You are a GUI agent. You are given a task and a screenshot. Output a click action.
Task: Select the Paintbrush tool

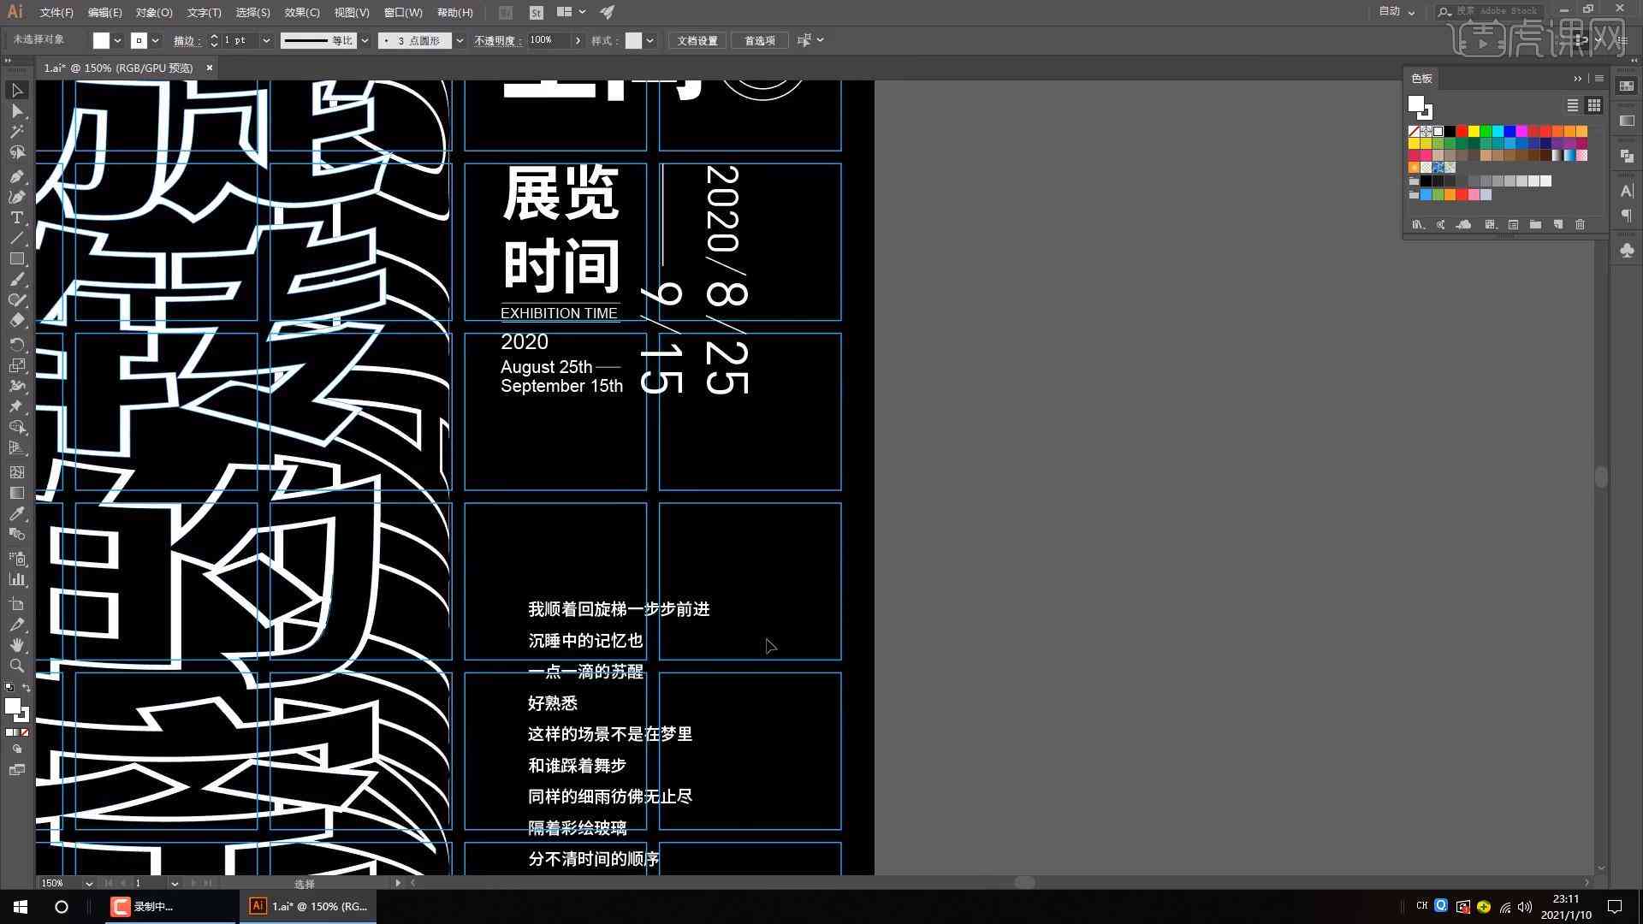16,279
